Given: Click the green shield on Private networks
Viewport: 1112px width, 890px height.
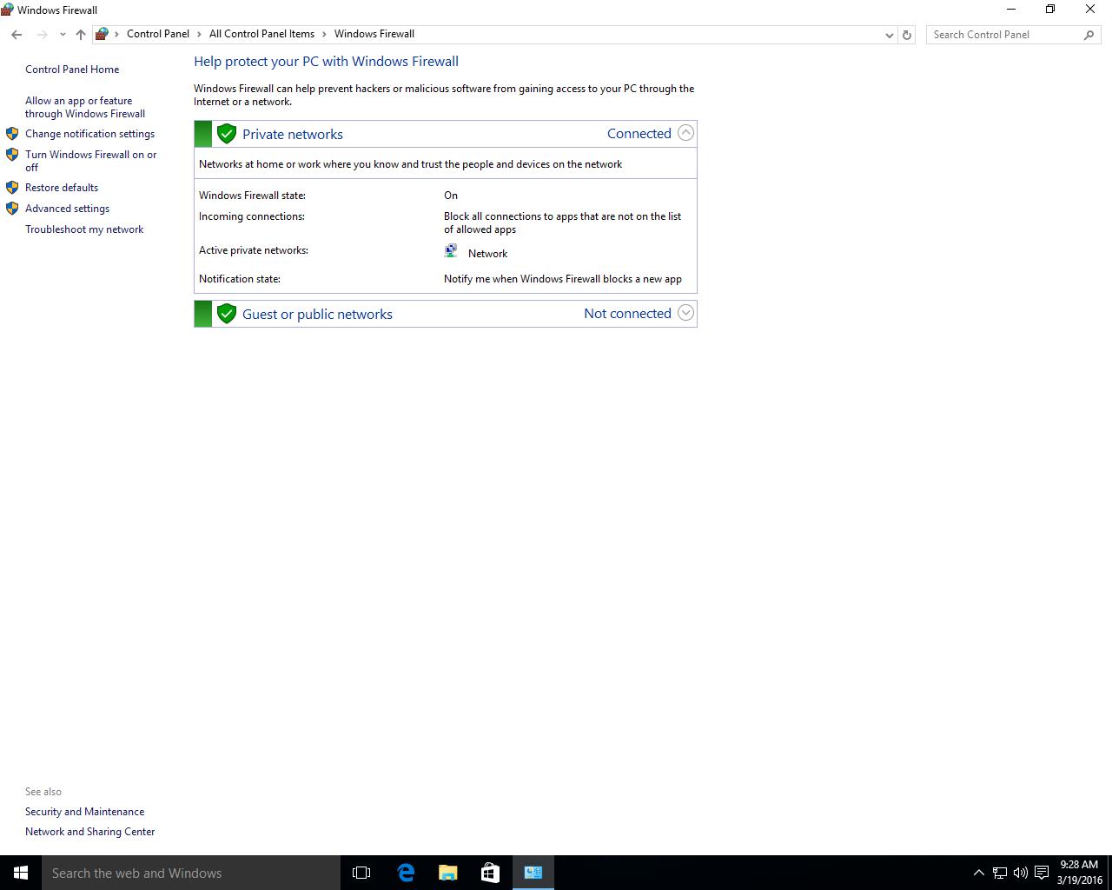Looking at the screenshot, I should coord(227,134).
